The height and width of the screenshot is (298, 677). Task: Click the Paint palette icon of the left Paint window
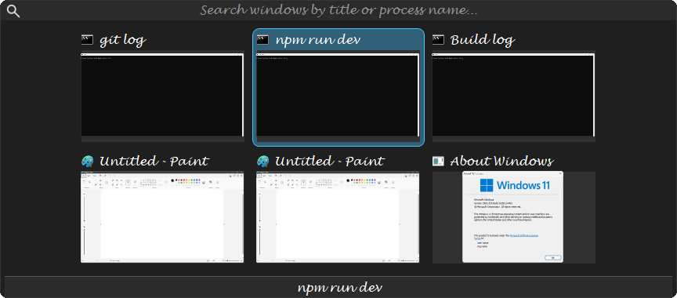[x=88, y=161]
